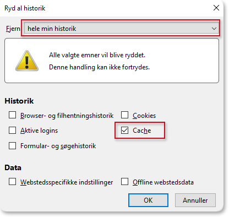Uncheck the Cache checkbox
Image resolution: width=229 pixels, height=217 pixels.
tap(124, 130)
